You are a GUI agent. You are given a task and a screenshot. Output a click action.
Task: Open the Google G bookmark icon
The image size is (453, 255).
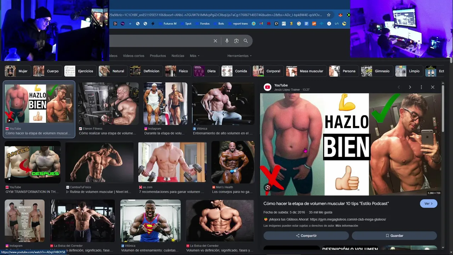click(299, 24)
